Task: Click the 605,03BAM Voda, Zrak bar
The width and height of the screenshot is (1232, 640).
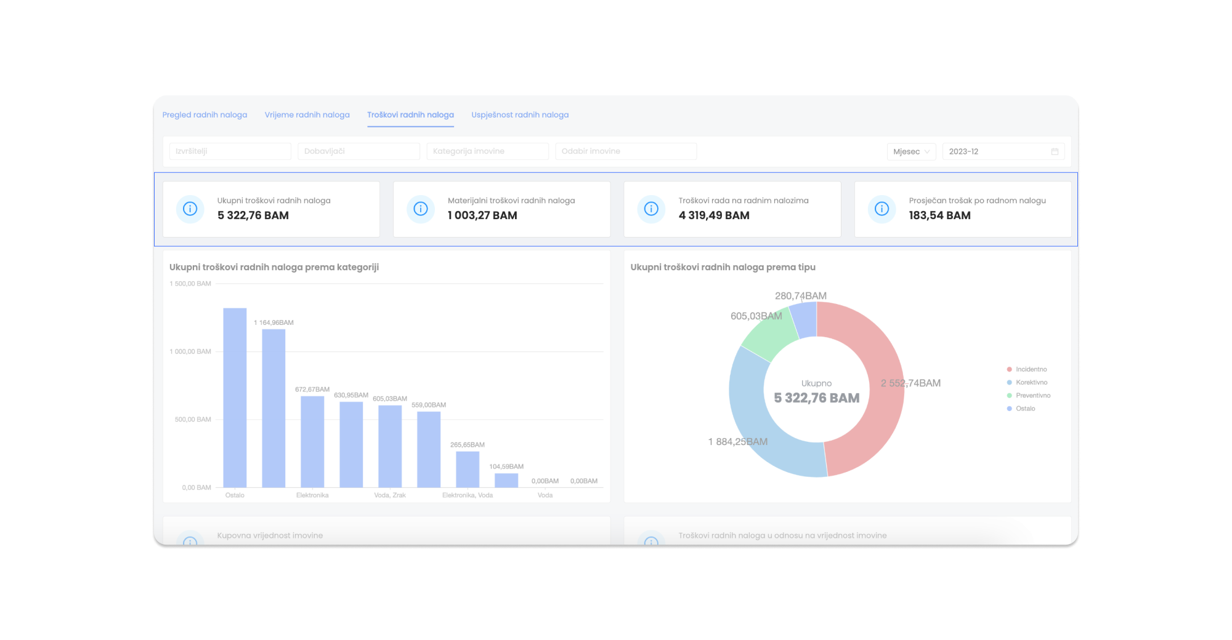Action: (x=390, y=446)
